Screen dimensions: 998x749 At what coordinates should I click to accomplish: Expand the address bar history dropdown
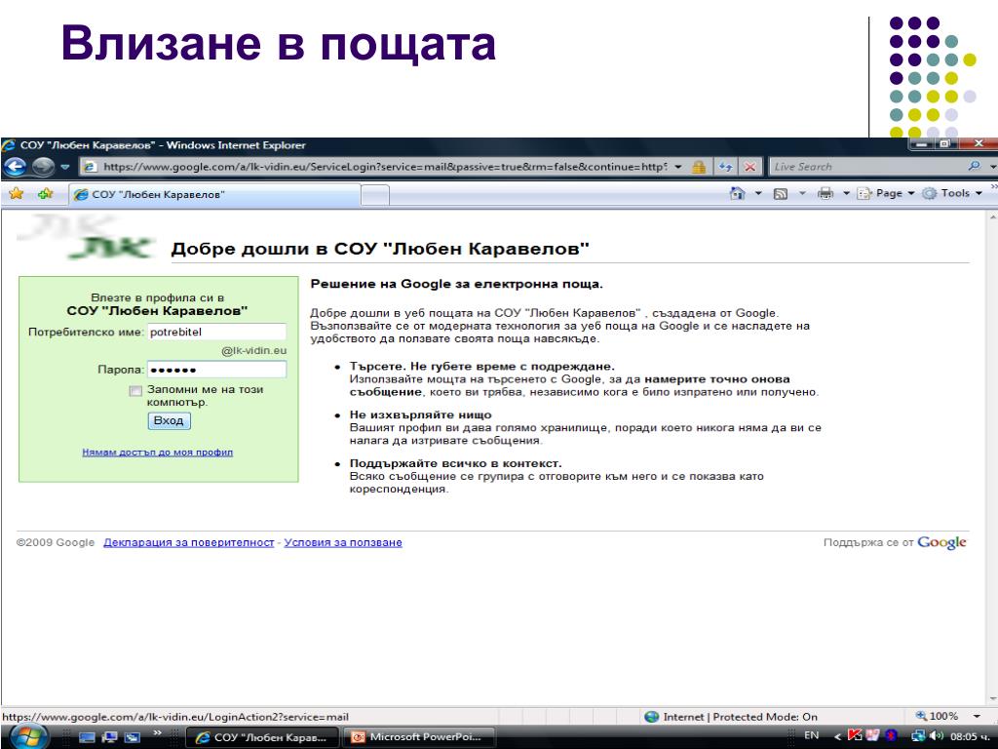[678, 167]
